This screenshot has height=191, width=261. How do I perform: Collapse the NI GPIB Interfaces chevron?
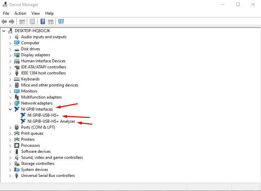pos(10,109)
